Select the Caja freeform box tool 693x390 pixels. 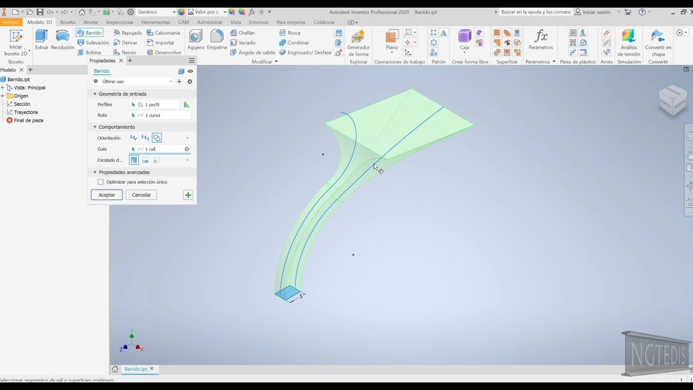[x=465, y=40]
